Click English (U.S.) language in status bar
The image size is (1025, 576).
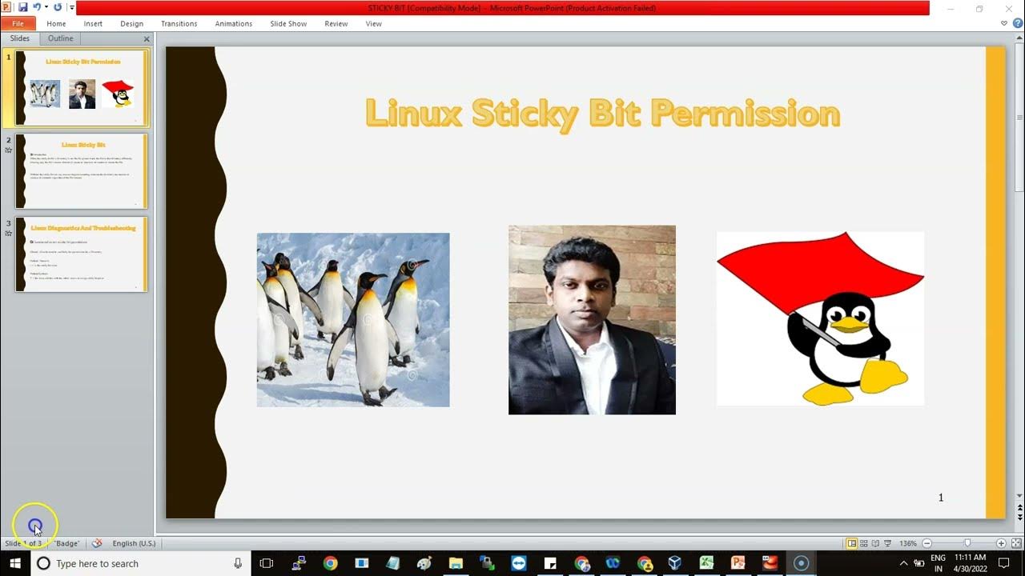[x=135, y=543]
